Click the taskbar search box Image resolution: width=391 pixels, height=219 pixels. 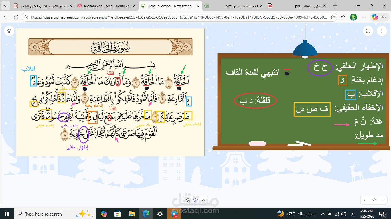click(x=55, y=214)
